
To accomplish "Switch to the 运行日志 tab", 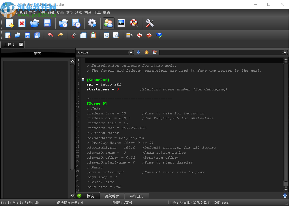I will click(136, 196).
